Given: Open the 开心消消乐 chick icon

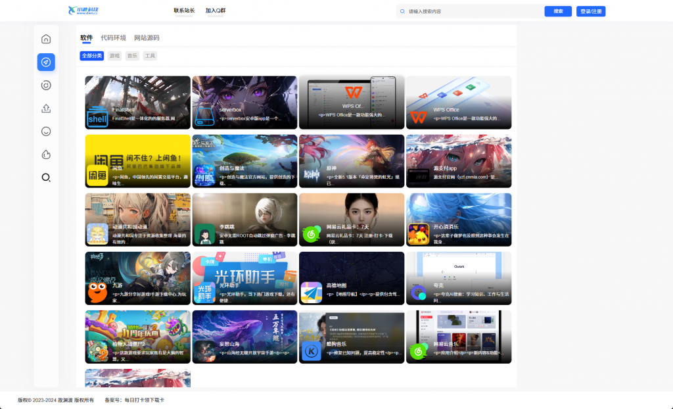Looking at the screenshot, I should click(419, 233).
